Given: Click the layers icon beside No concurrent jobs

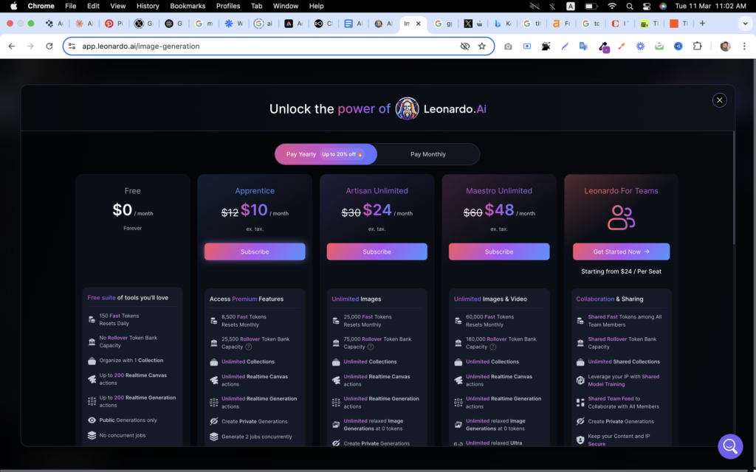Looking at the screenshot, I should pos(92,435).
